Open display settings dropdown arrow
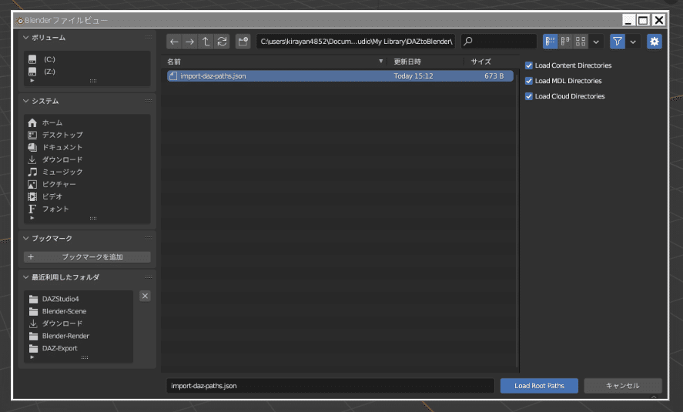The height and width of the screenshot is (412, 683). (x=596, y=42)
